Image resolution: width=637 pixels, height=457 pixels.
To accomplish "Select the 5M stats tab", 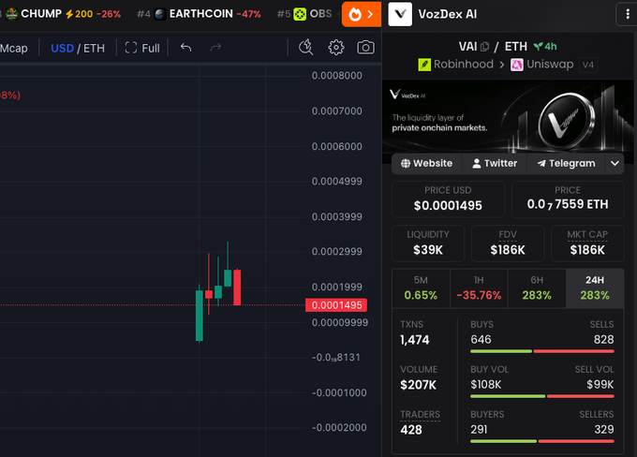I will (x=421, y=288).
